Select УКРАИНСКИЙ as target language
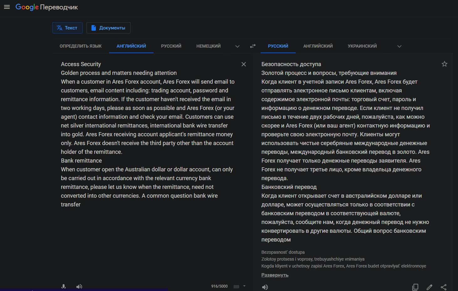The image size is (458, 291). tap(362, 46)
